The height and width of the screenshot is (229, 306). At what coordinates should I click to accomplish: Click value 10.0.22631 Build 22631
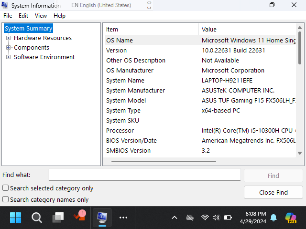click(233, 51)
